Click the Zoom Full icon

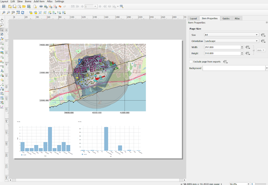[18, 13]
